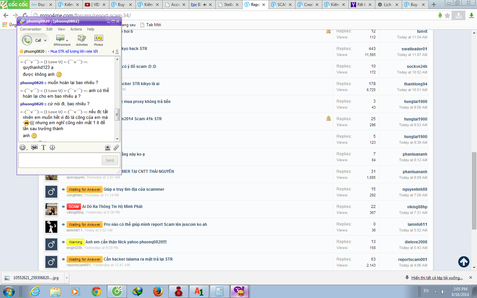
Task: Open thread 'Ai Dò Ra Thông Tin Hộ Mình Phát'
Action: (x=112, y=207)
